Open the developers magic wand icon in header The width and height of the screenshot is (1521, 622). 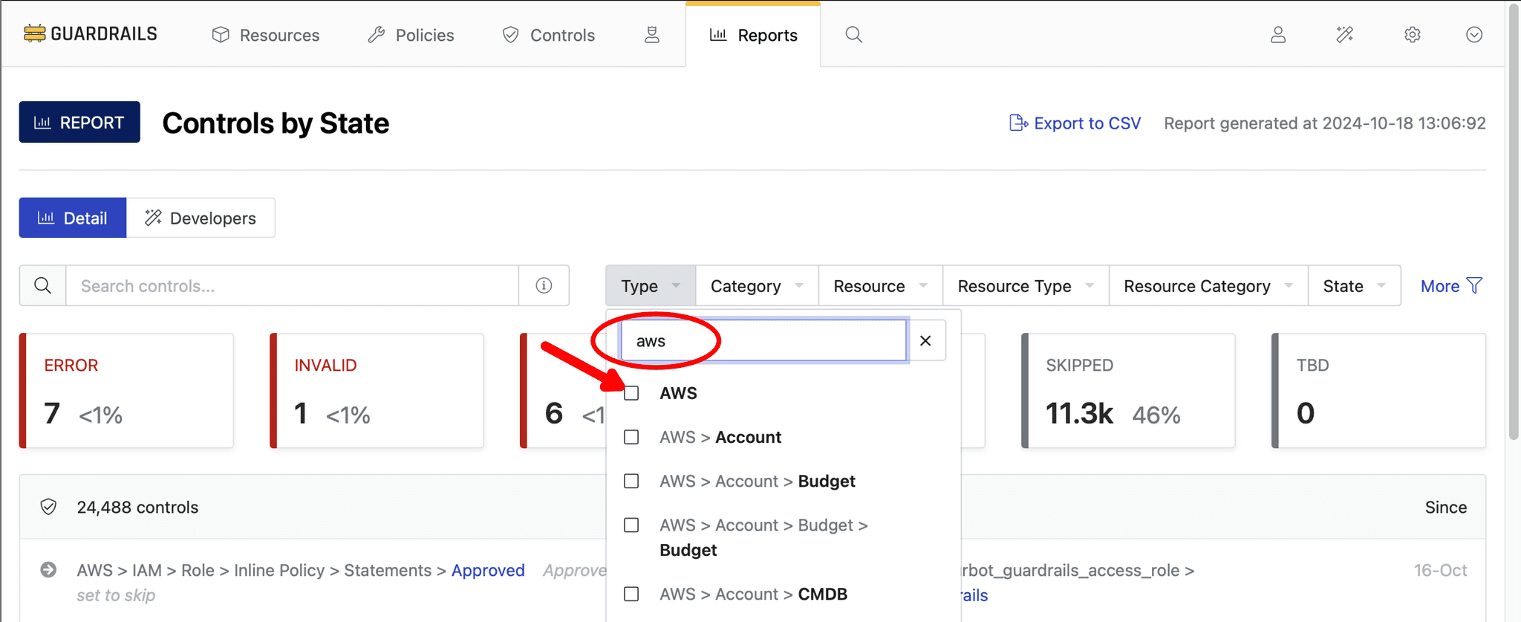pos(1345,35)
